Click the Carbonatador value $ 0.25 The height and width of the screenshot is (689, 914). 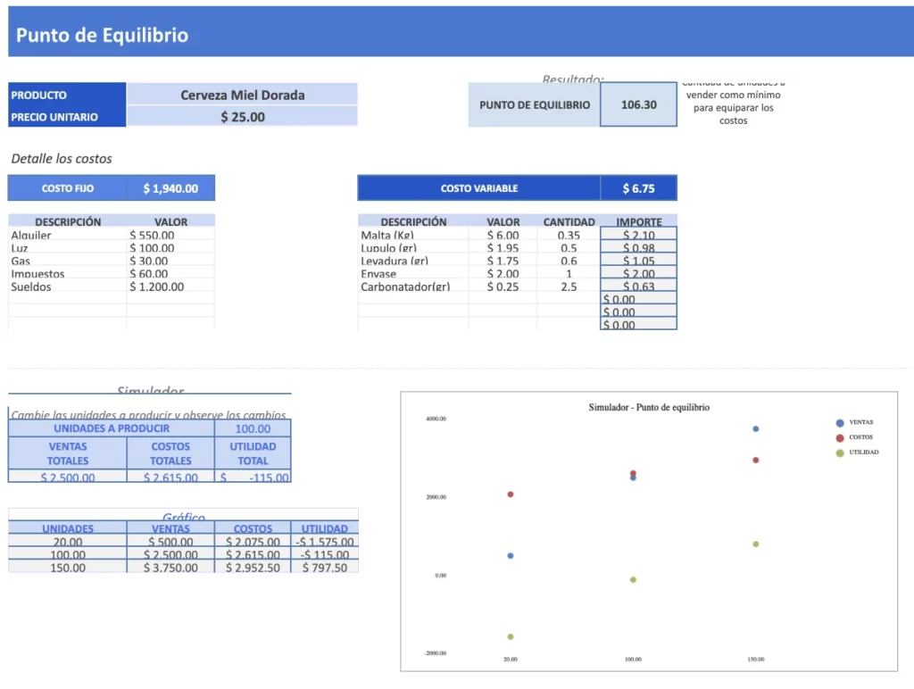point(503,286)
